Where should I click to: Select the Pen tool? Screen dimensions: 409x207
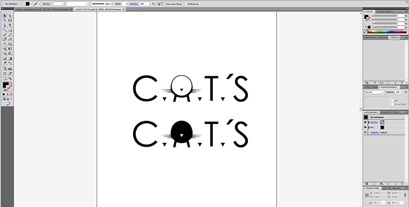click(x=5, y=26)
